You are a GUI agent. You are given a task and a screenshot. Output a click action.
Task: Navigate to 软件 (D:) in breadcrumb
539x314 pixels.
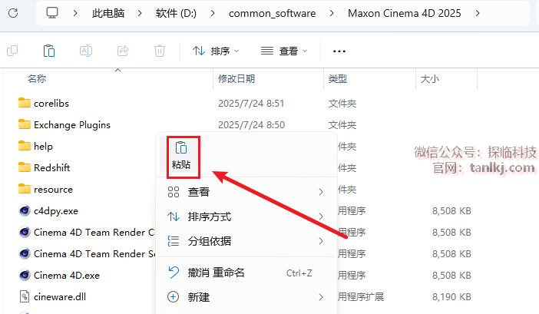(176, 13)
